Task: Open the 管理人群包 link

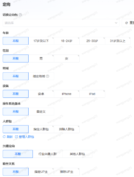Action: 24,137
